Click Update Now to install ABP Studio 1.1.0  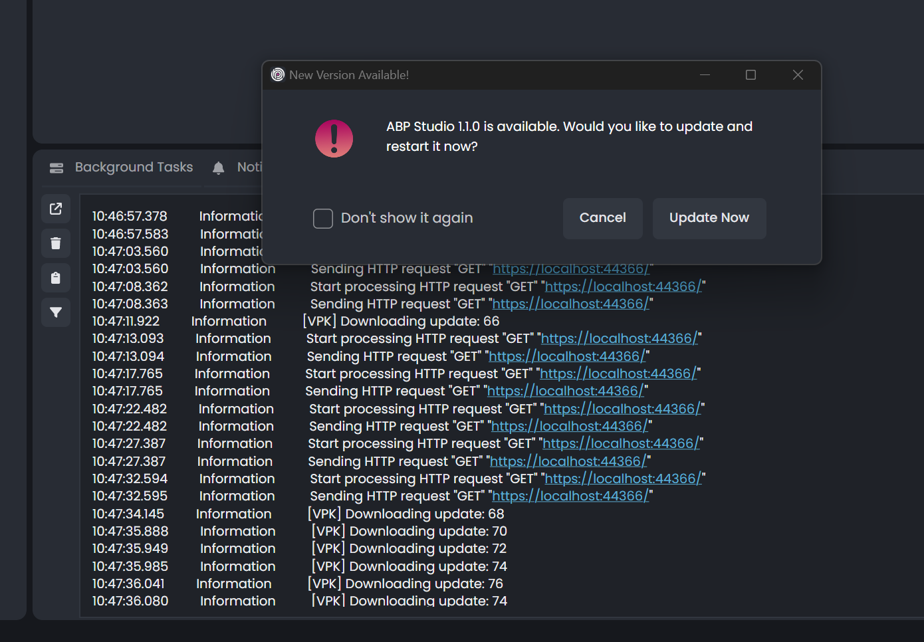coord(709,218)
